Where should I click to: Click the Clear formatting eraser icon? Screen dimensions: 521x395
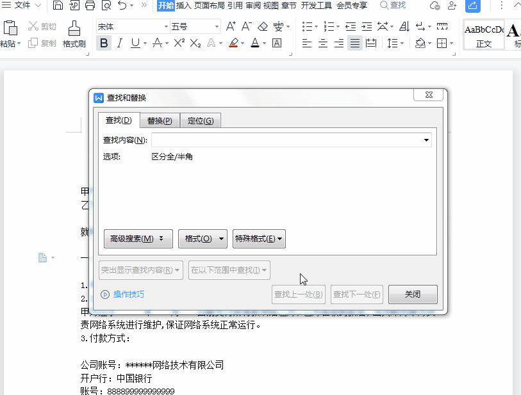click(263, 26)
